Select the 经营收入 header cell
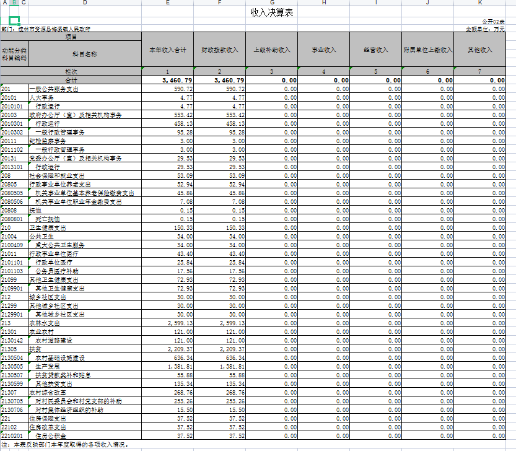Image resolution: width=516 pixels, height=451 pixels. (x=375, y=50)
